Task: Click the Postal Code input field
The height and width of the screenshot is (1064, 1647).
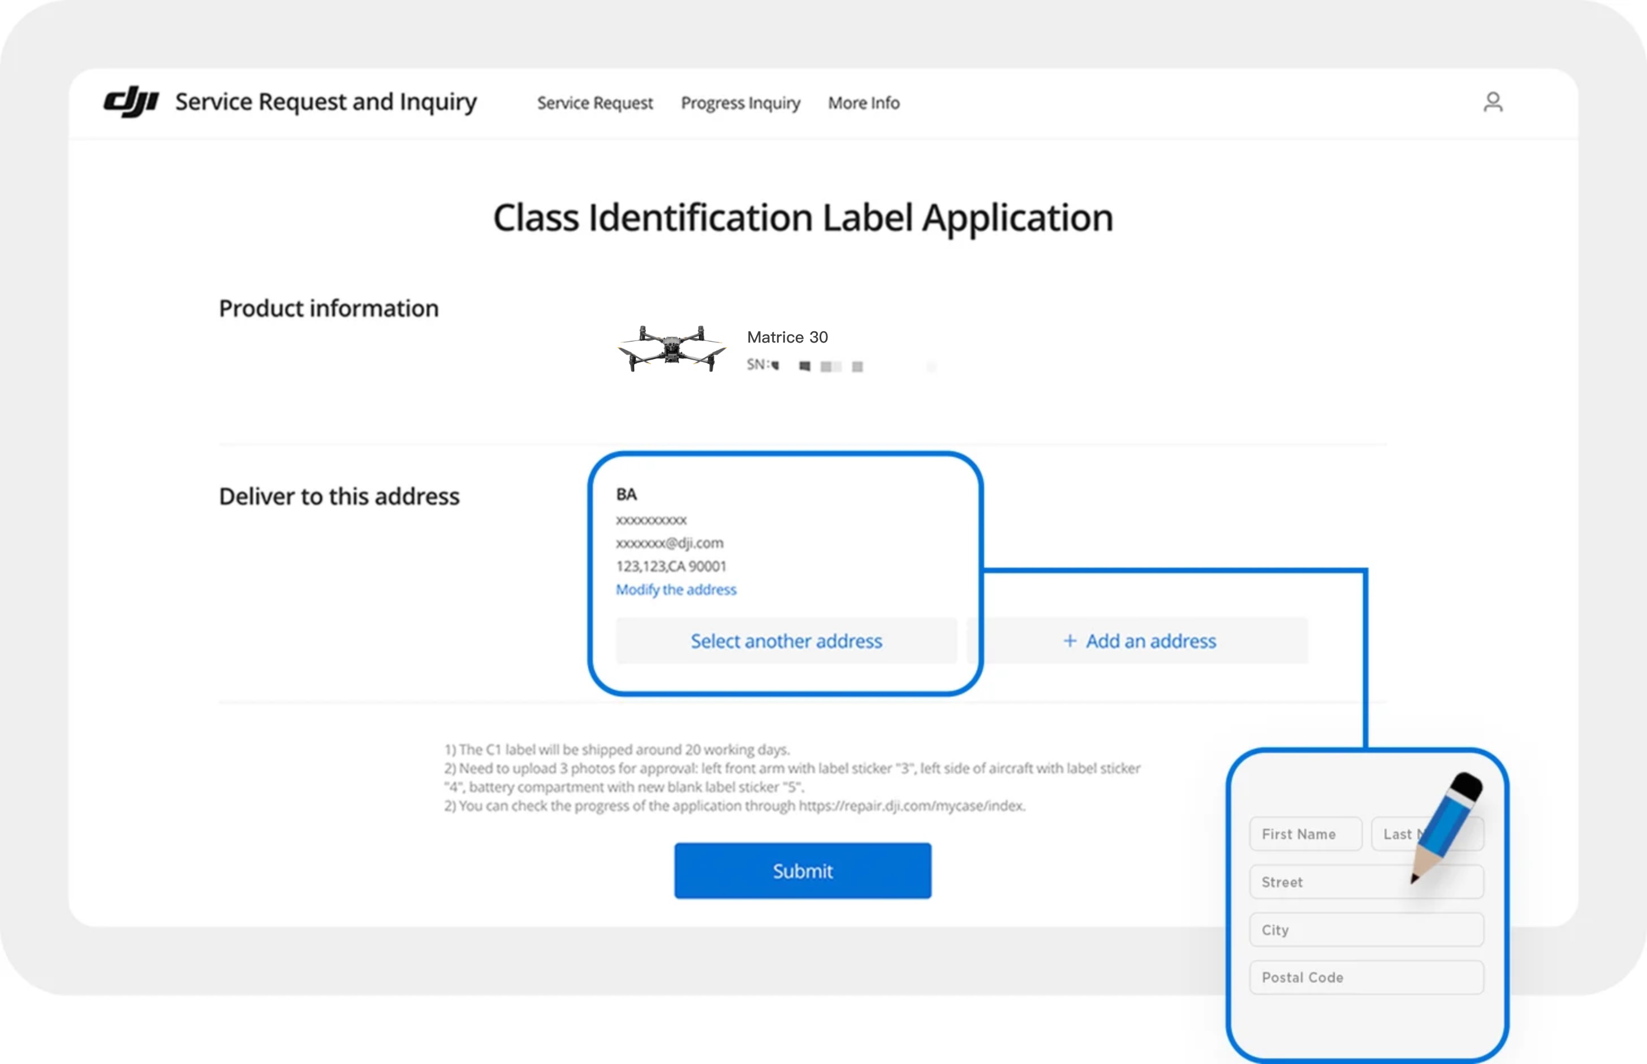Action: click(1365, 977)
